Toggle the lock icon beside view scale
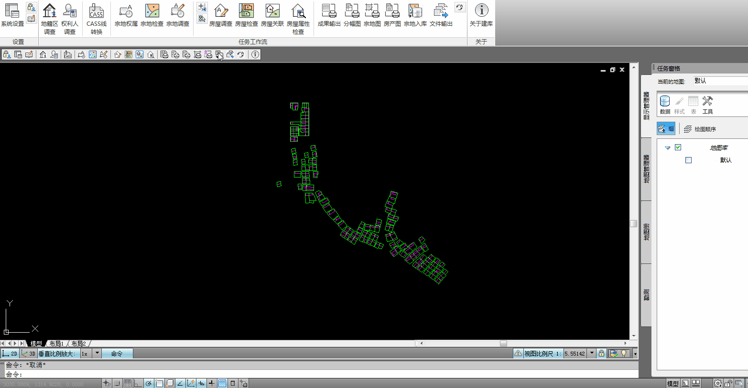748x388 pixels. tap(602, 354)
